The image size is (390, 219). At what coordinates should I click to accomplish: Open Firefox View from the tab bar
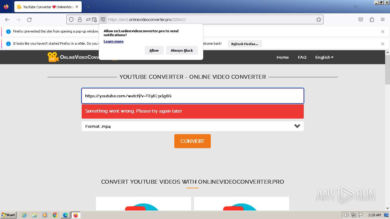coord(6,7)
